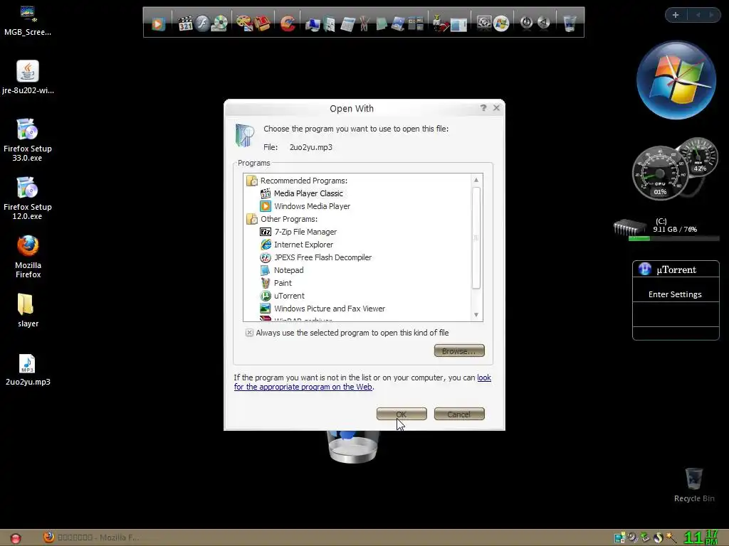
Task: Open the calculator dock icon
Action: click(347, 23)
